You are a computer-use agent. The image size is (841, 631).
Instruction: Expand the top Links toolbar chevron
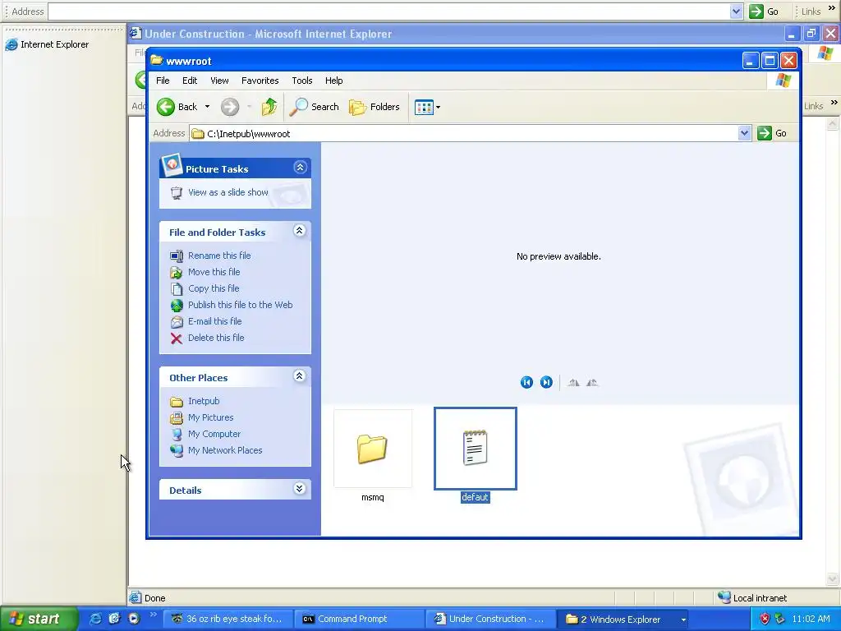click(832, 8)
